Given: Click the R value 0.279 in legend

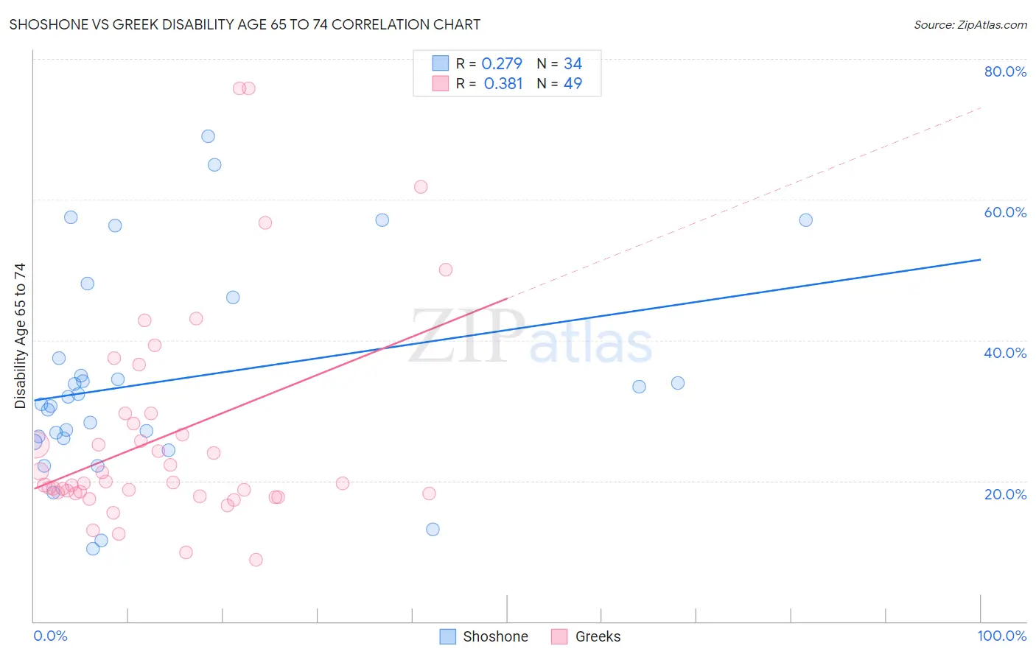Looking at the screenshot, I should (502, 63).
